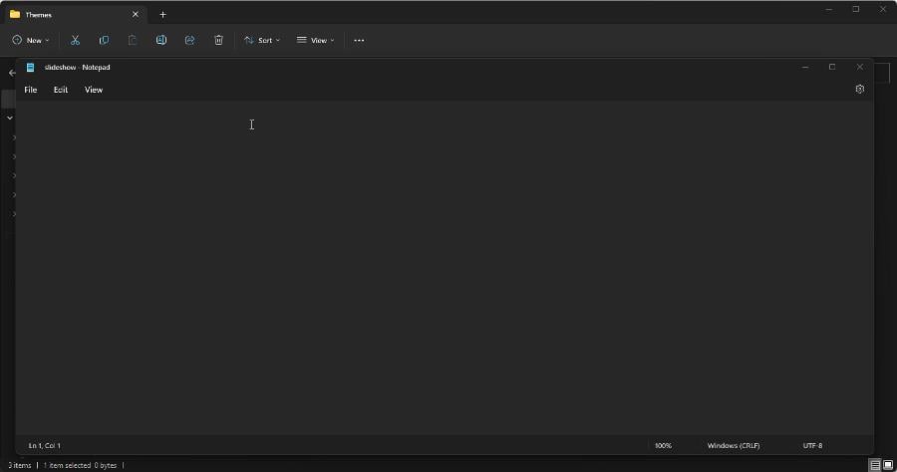Click the Rename icon in Explorer toolbar
Viewport: 897px width, 472px height.
161,40
